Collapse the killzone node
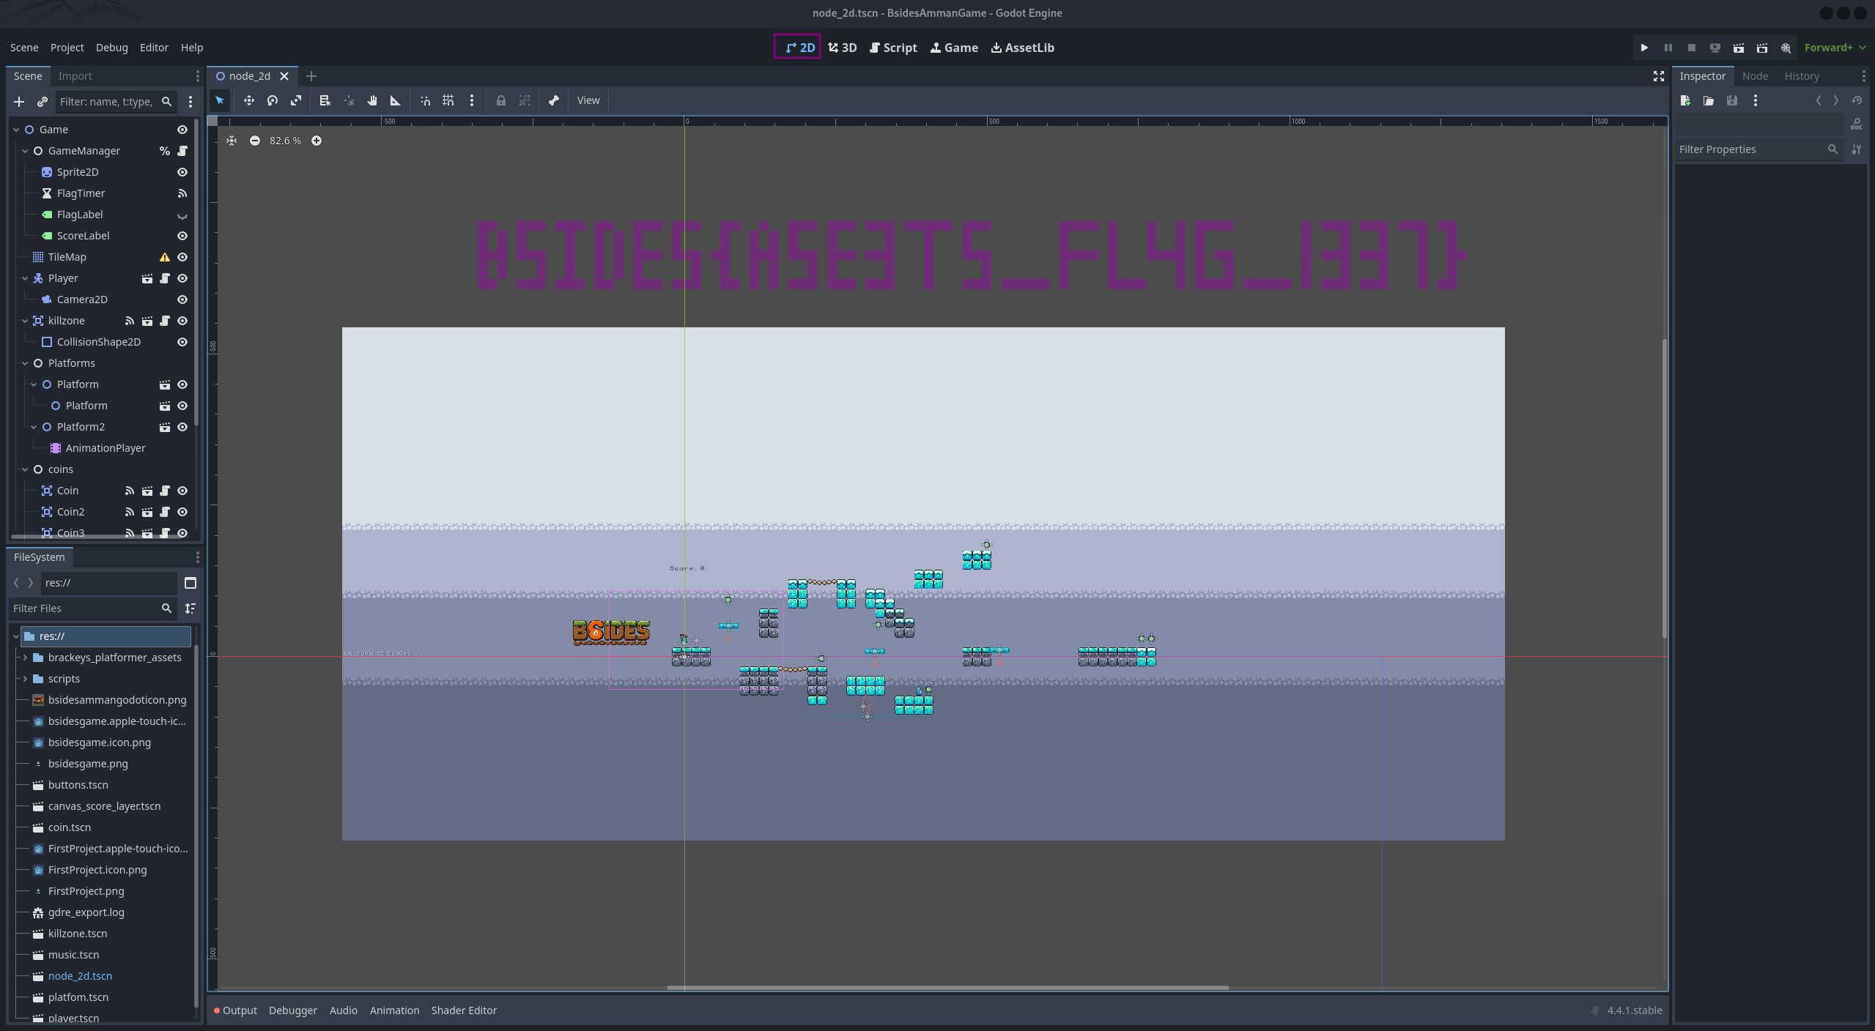Screen dimensions: 1875x1031 click(x=25, y=321)
